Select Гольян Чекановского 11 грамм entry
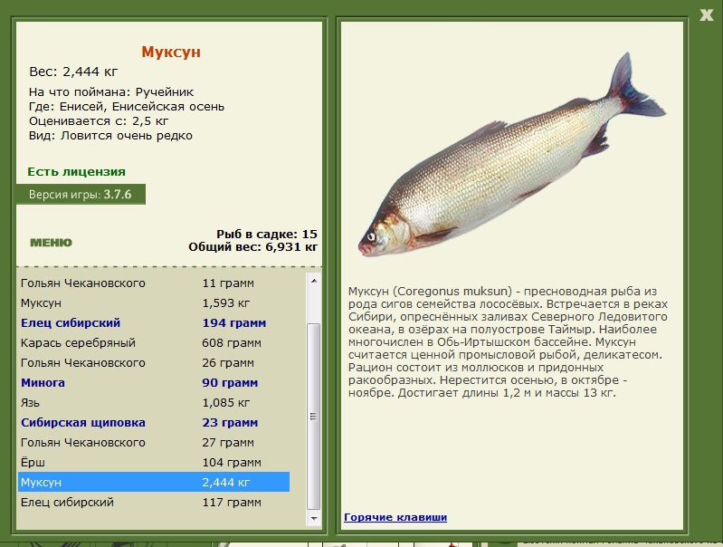The height and width of the screenshot is (547, 723). (154, 283)
